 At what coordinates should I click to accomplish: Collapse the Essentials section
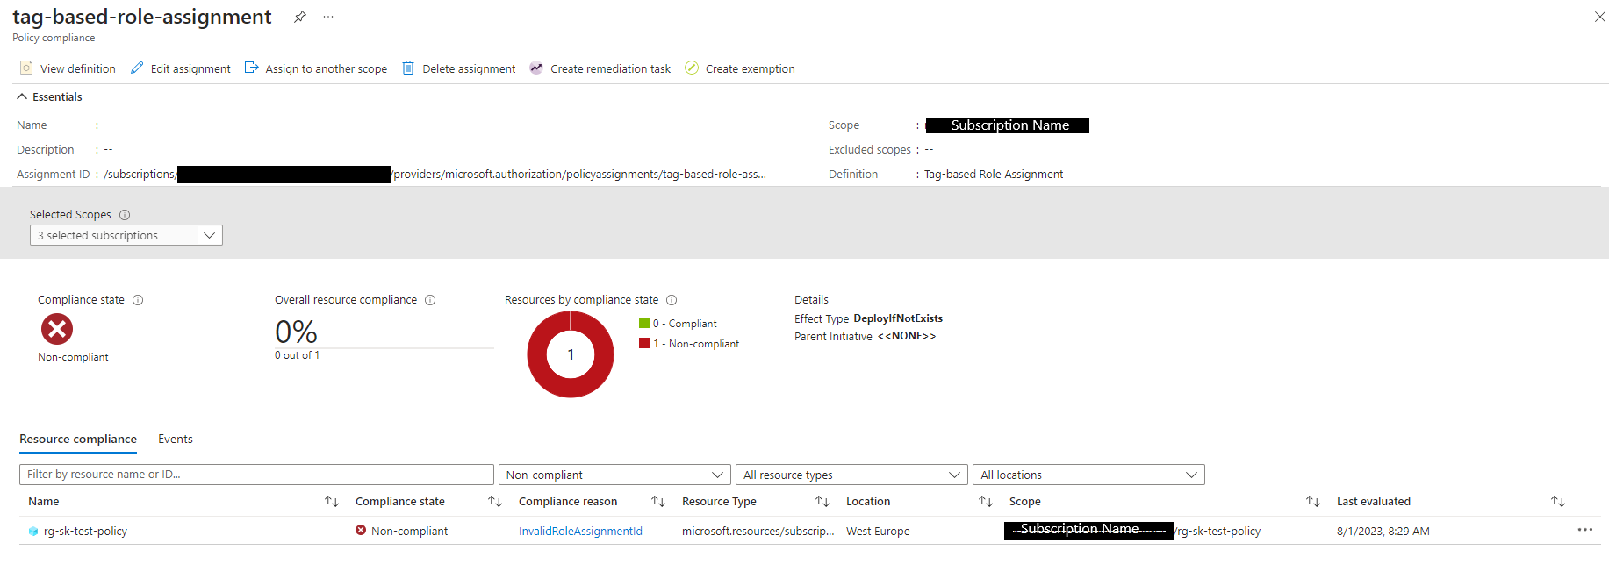coord(22,96)
